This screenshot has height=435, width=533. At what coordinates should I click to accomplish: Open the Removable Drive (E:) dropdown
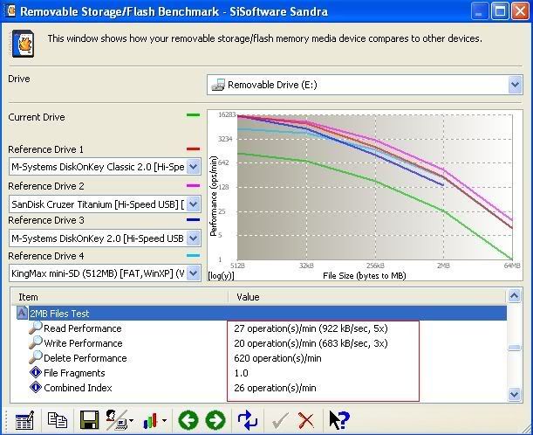point(514,85)
